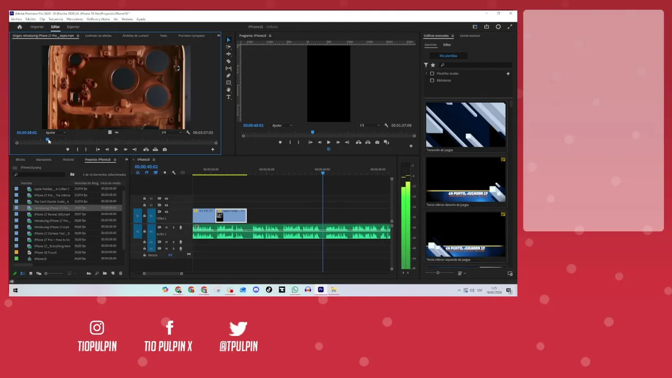Open the Archivo menu
672x378 pixels.
pos(16,19)
